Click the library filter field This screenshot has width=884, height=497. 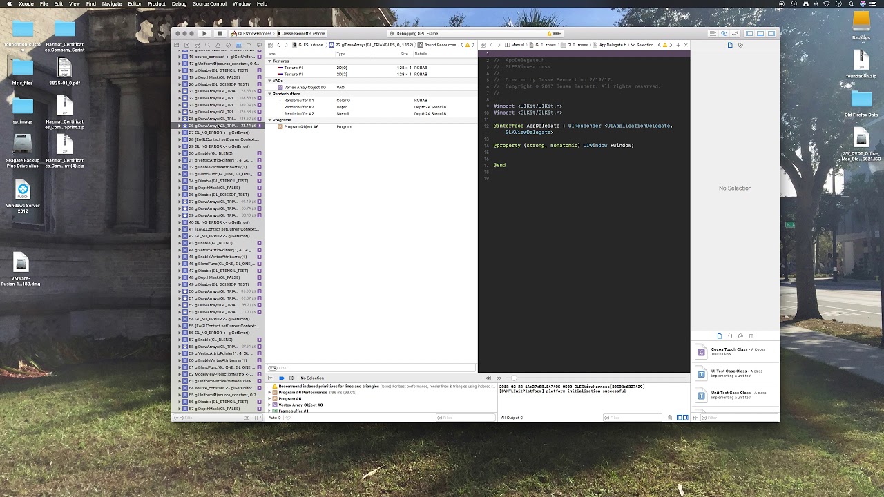point(740,418)
